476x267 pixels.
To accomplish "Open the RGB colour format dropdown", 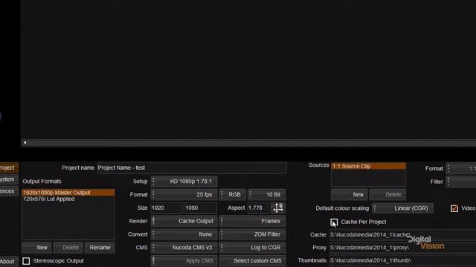I will tap(233, 194).
